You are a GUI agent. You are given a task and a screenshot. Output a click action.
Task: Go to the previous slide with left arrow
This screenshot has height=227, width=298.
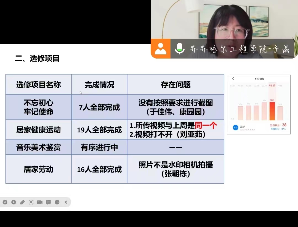[5, 202]
